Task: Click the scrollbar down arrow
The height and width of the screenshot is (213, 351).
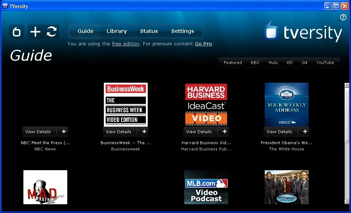Action: [347, 202]
